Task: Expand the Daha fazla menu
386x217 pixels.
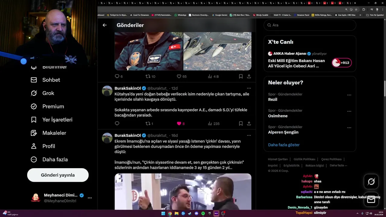Action: pyautogui.click(x=49, y=159)
